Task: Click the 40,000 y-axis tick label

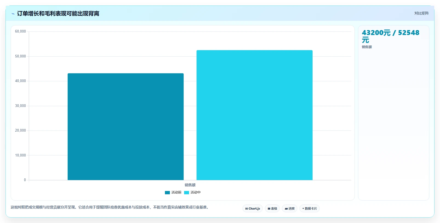Action: (21, 81)
